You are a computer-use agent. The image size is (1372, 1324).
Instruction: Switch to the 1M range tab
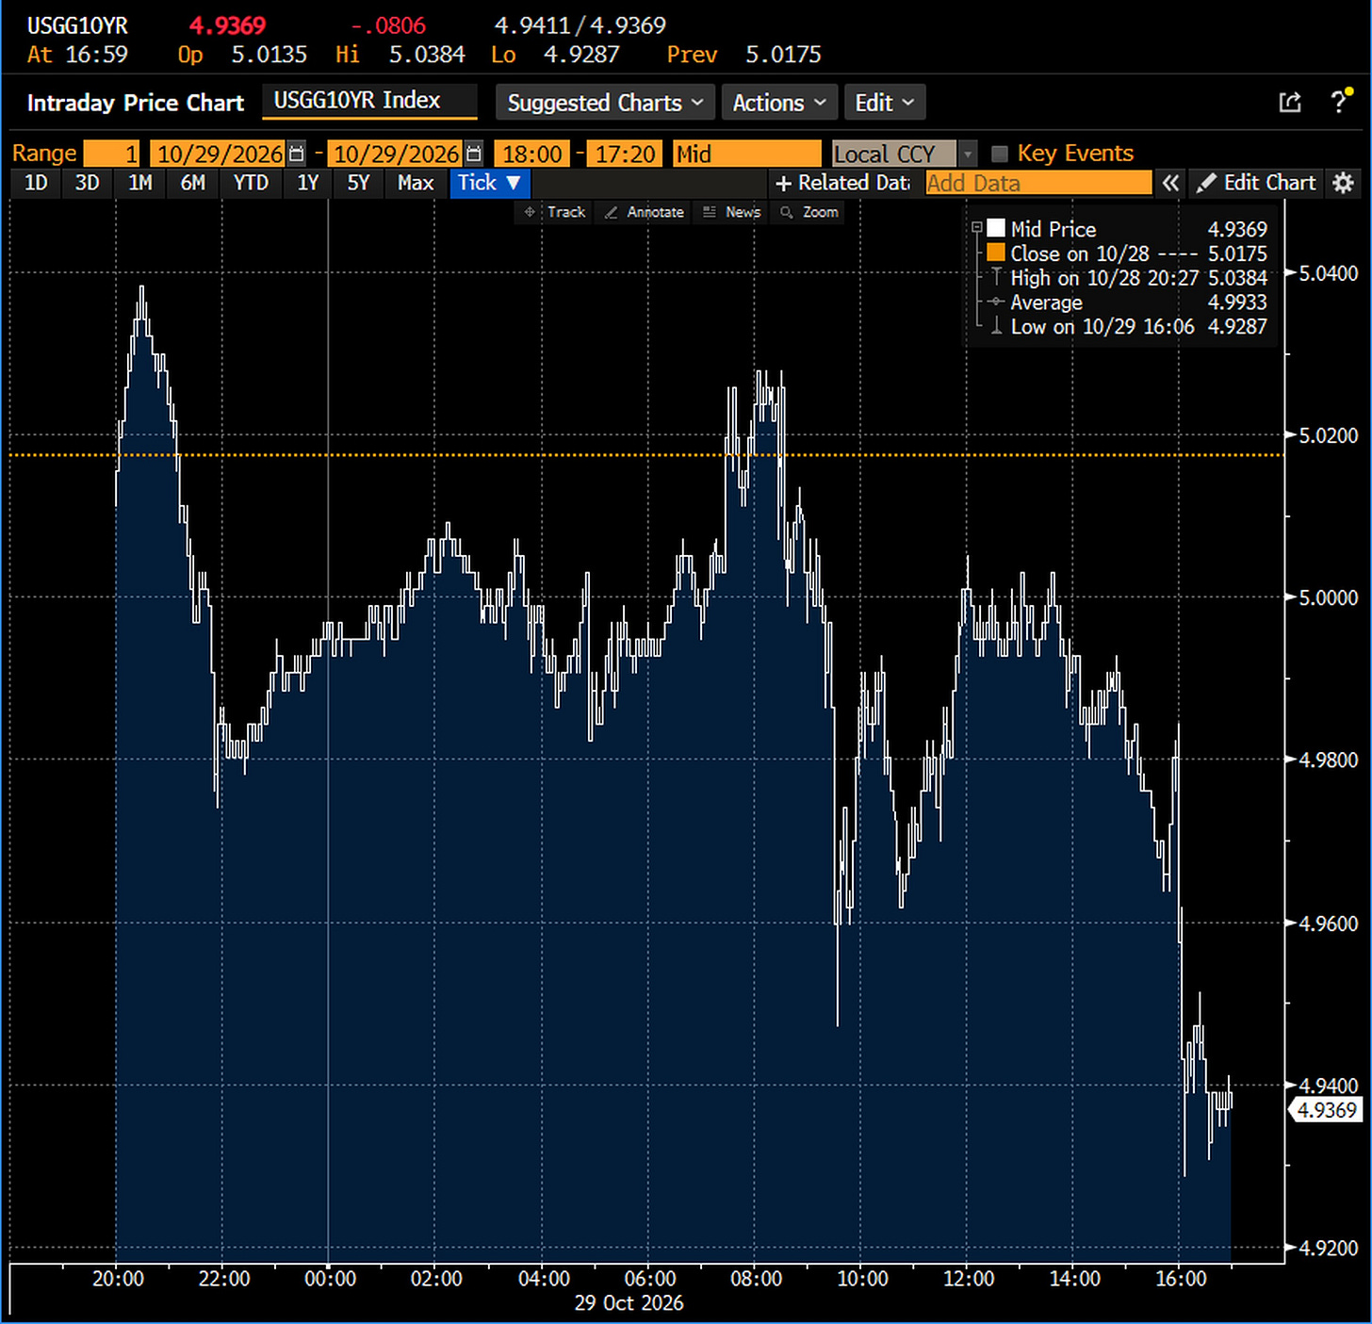[140, 183]
